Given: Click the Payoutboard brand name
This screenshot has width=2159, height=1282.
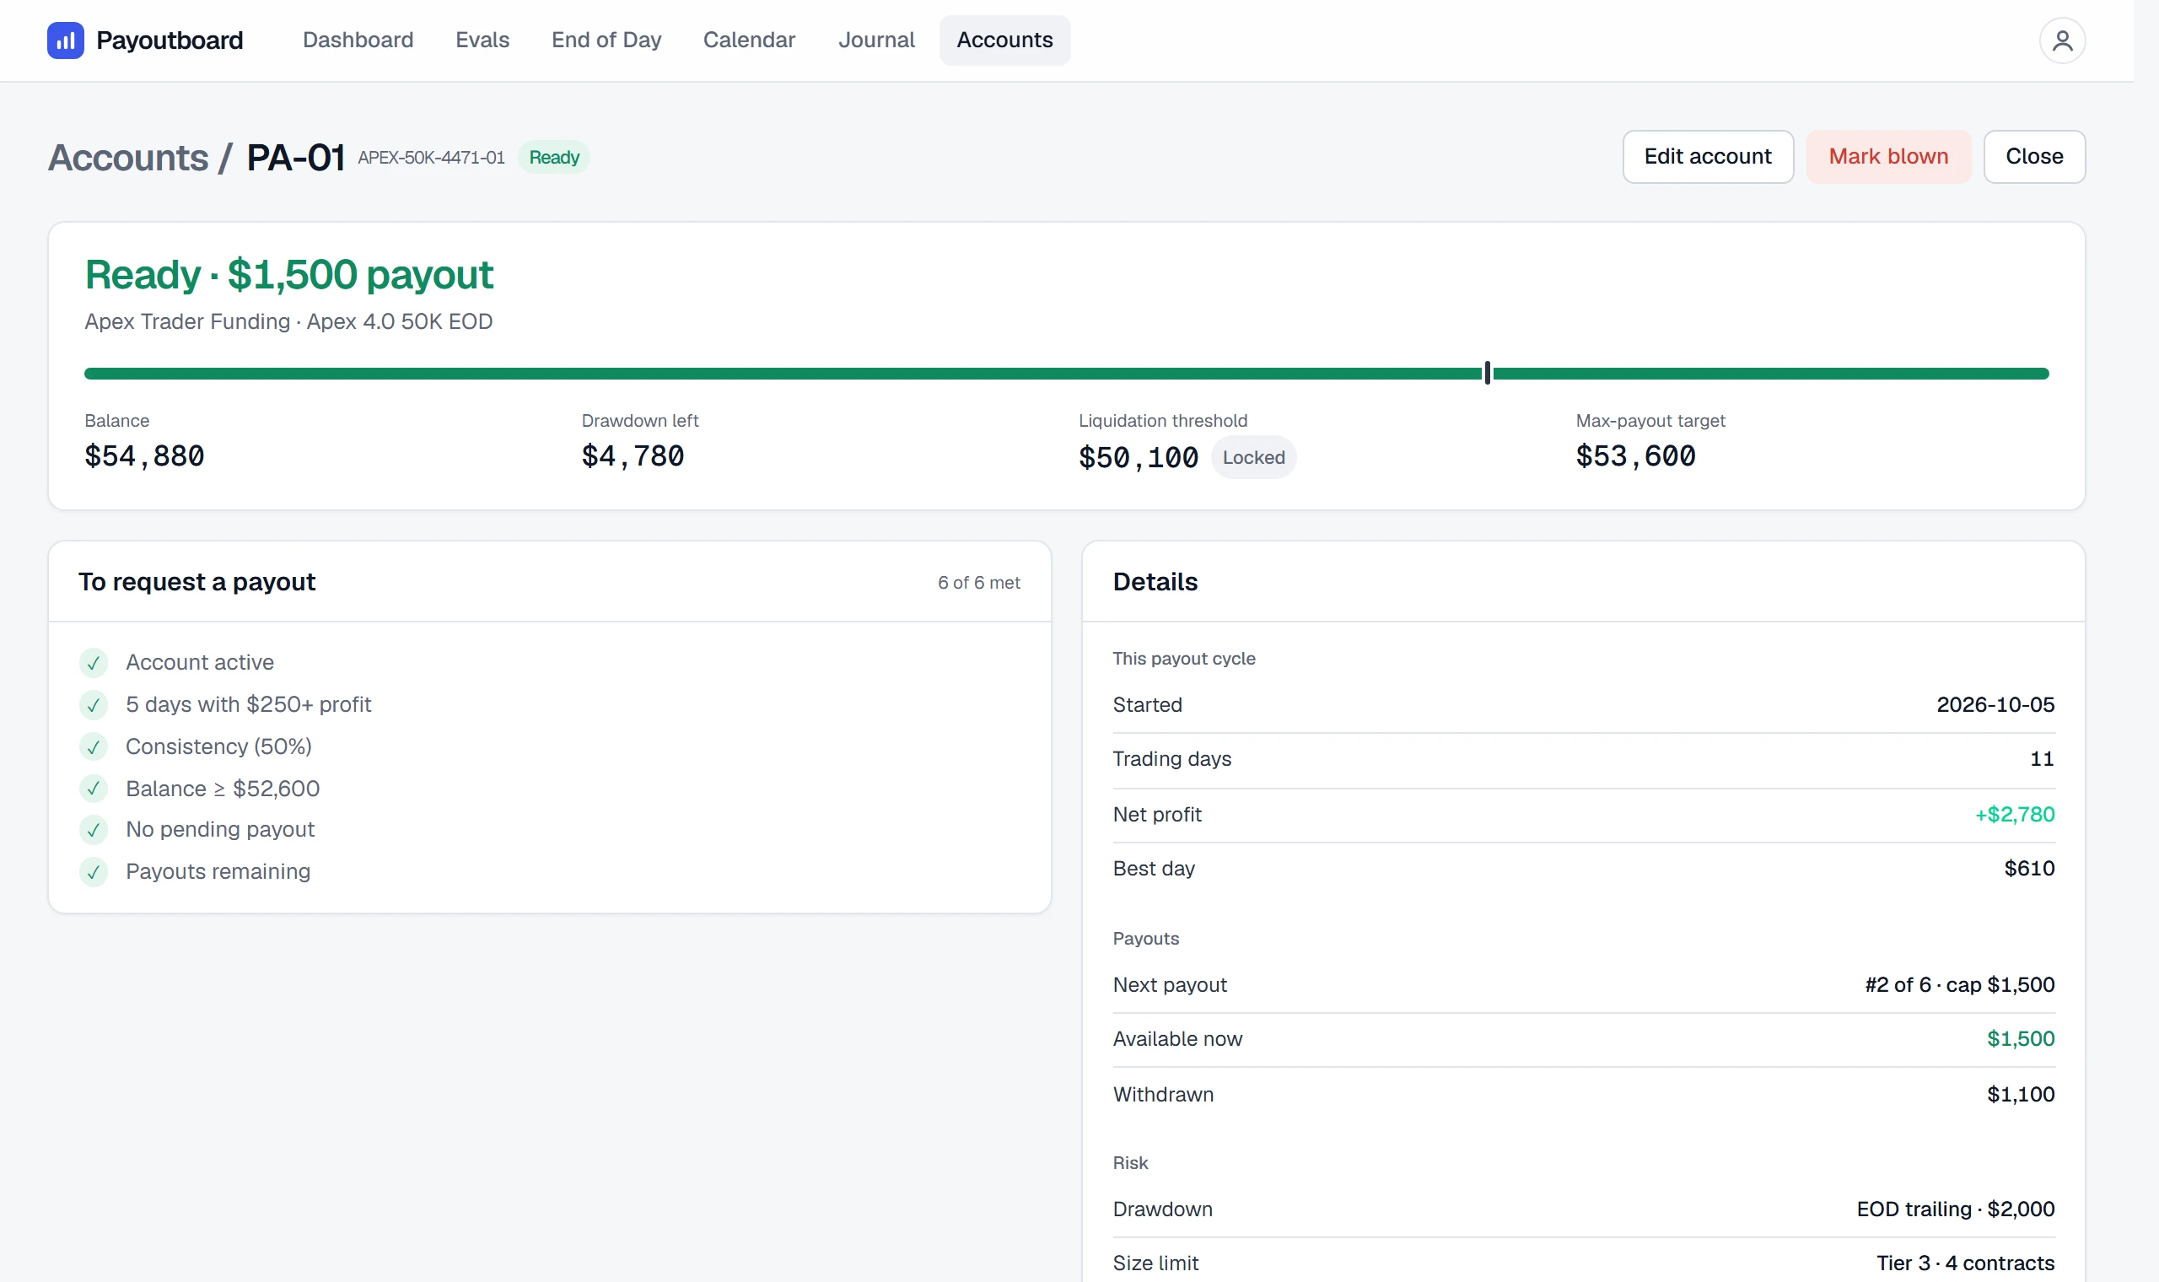Looking at the screenshot, I should 170,40.
